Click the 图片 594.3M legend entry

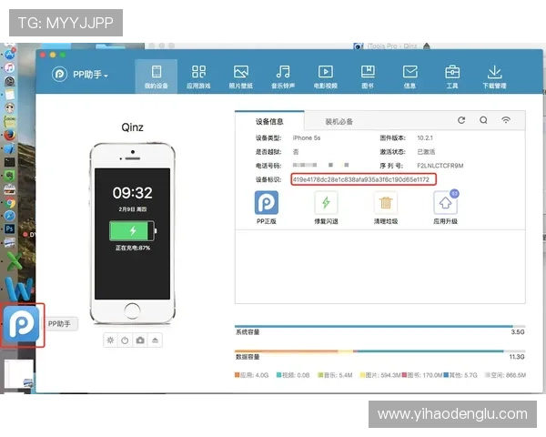click(380, 375)
